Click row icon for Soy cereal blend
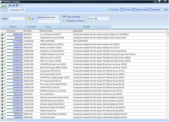169x122 pixels. pyautogui.click(x=2, y=94)
